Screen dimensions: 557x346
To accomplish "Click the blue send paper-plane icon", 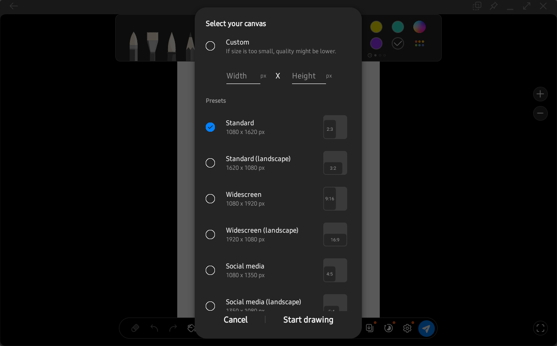I will point(426,329).
